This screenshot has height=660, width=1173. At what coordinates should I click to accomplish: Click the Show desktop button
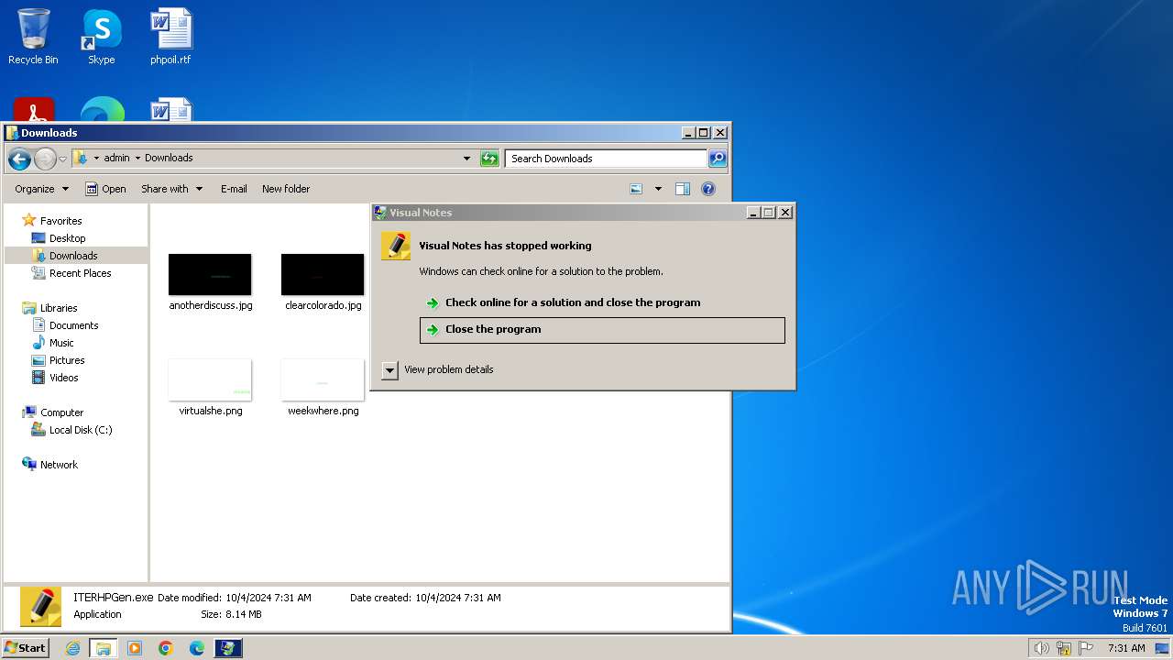[1163, 648]
